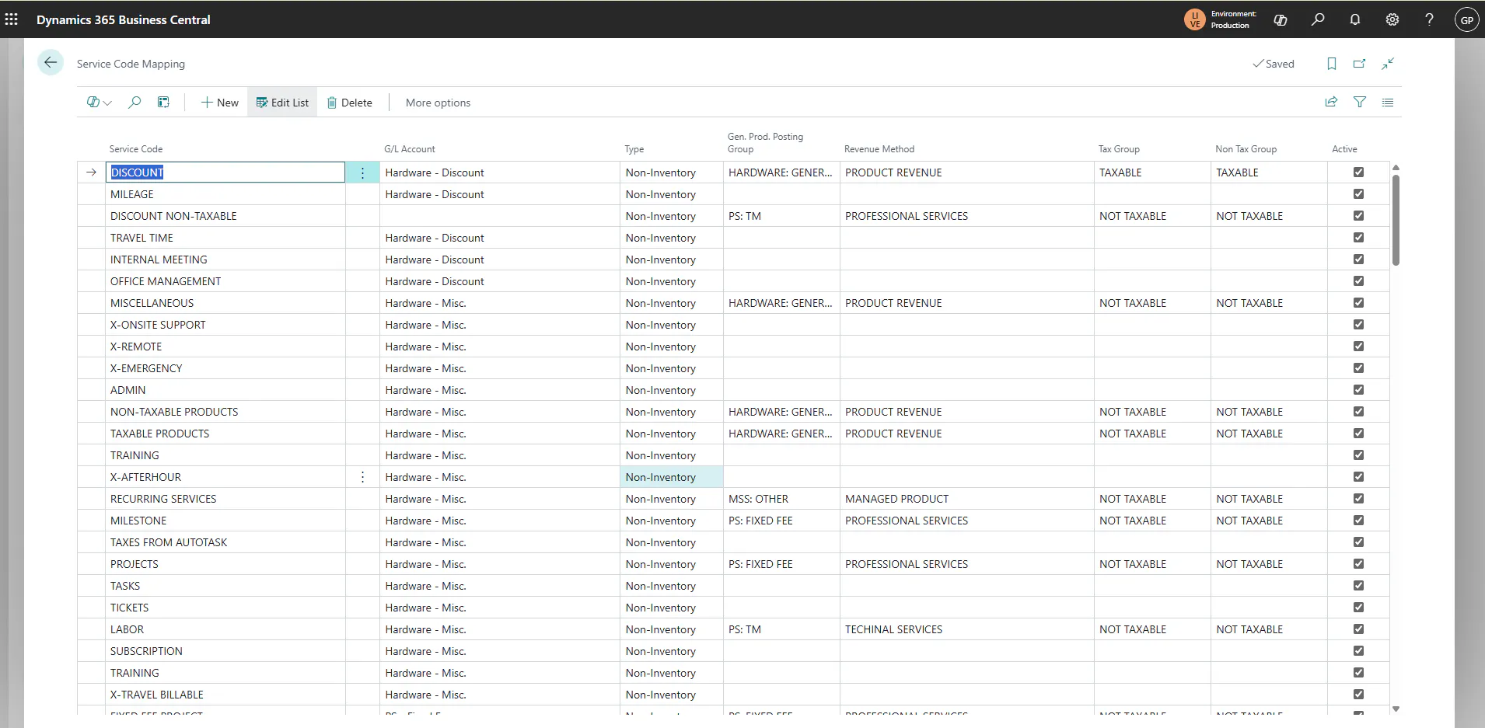Image resolution: width=1485 pixels, height=728 pixels.
Task: Open Revenue Method column header menu
Action: (x=879, y=149)
